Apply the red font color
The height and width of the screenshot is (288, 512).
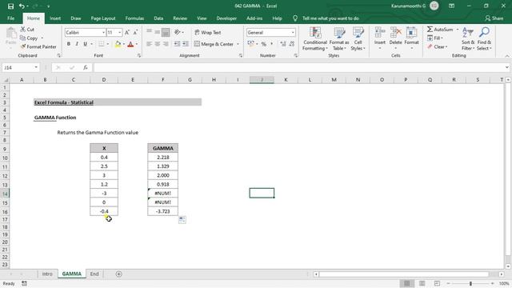tap(130, 44)
